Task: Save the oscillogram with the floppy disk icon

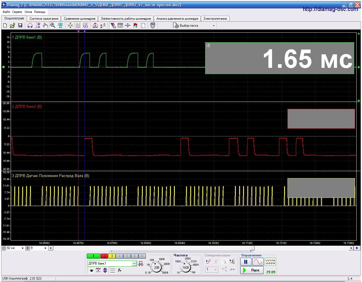Action: click(x=20, y=26)
